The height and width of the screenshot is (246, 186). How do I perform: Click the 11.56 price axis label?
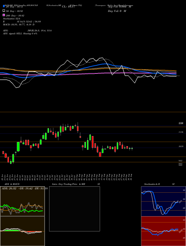coord(181,132)
